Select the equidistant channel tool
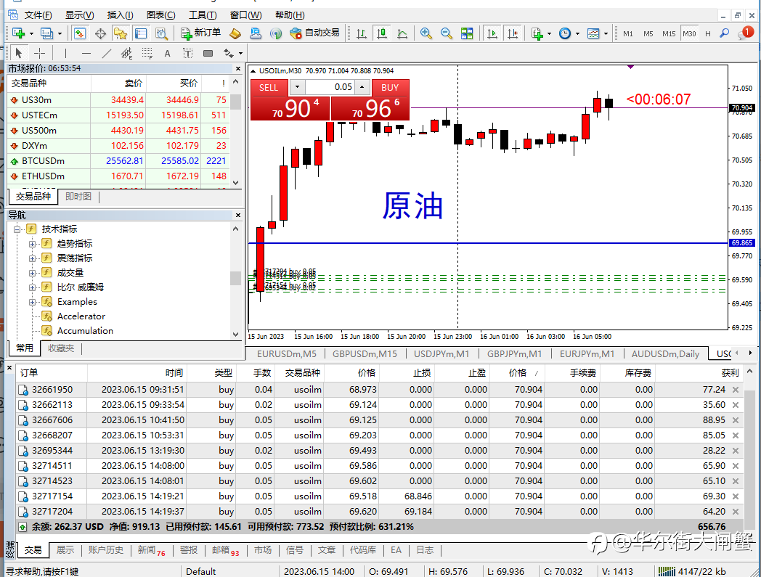Viewport: 761px width, 577px height. pyautogui.click(x=126, y=53)
